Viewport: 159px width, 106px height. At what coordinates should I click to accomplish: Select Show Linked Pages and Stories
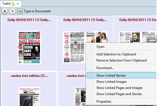coord(121,94)
